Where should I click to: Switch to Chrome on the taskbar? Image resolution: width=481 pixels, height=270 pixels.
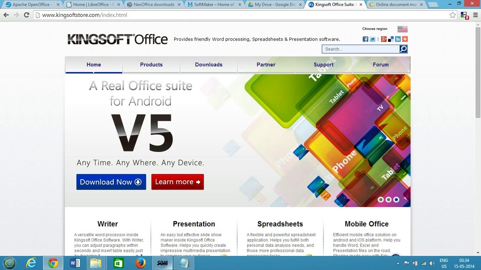[x=53, y=263]
